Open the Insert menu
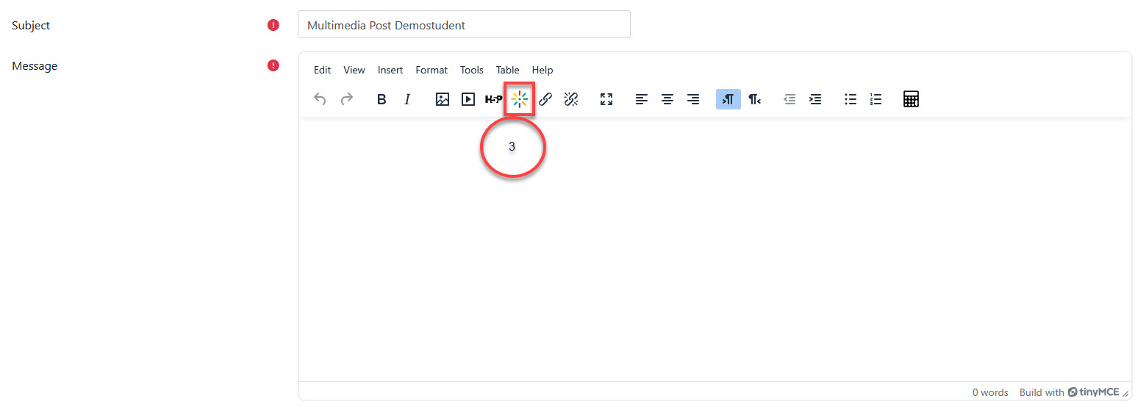The height and width of the screenshot is (407, 1146). pos(390,70)
